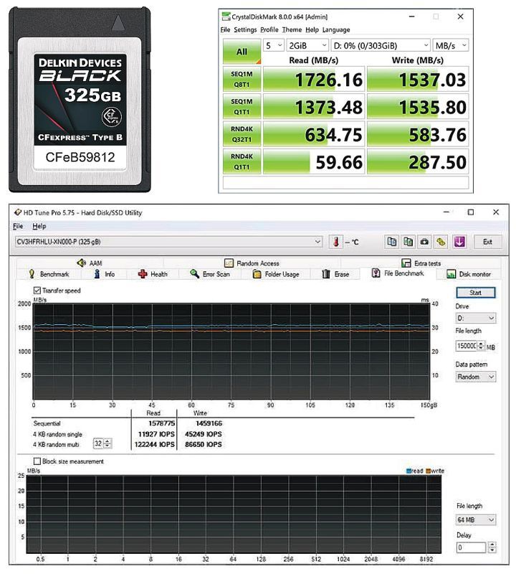Click the Delay input field
516x574 pixels.
point(472,547)
